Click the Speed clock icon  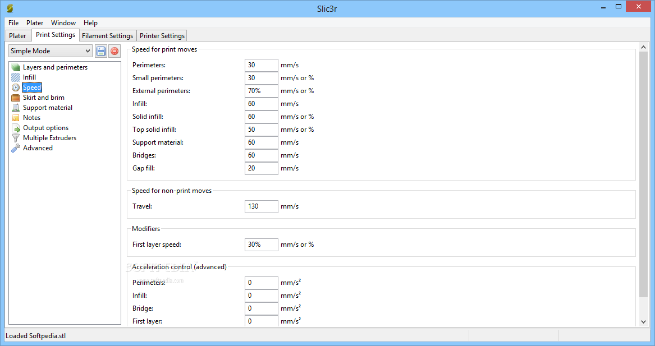[16, 87]
